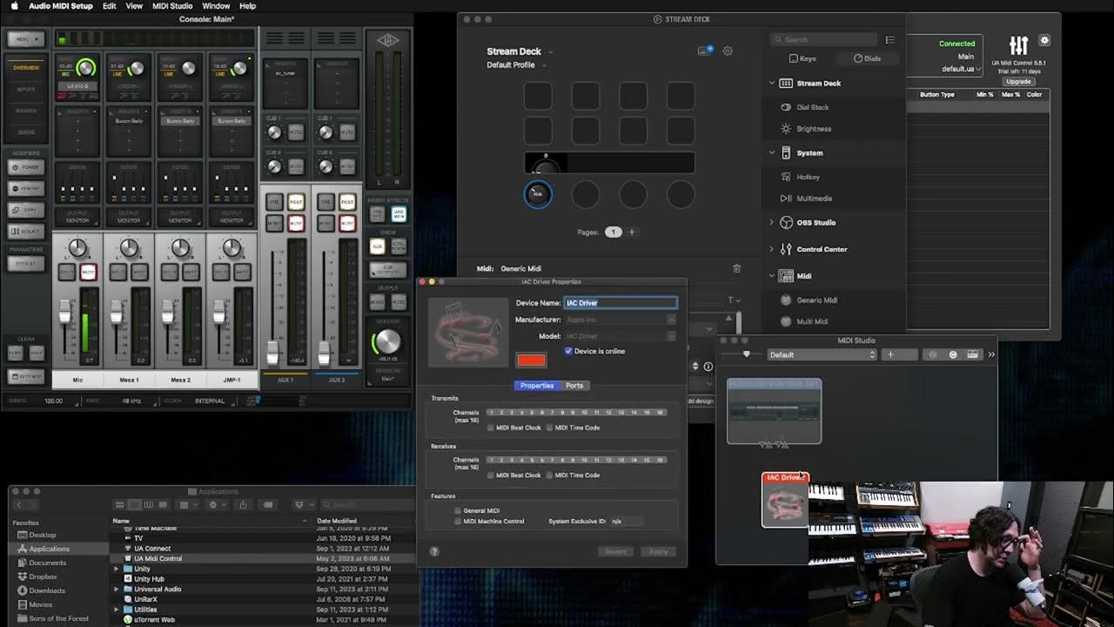Select the highlighted dial on Stream Deck layout
The height and width of the screenshot is (627, 1114).
click(x=538, y=194)
